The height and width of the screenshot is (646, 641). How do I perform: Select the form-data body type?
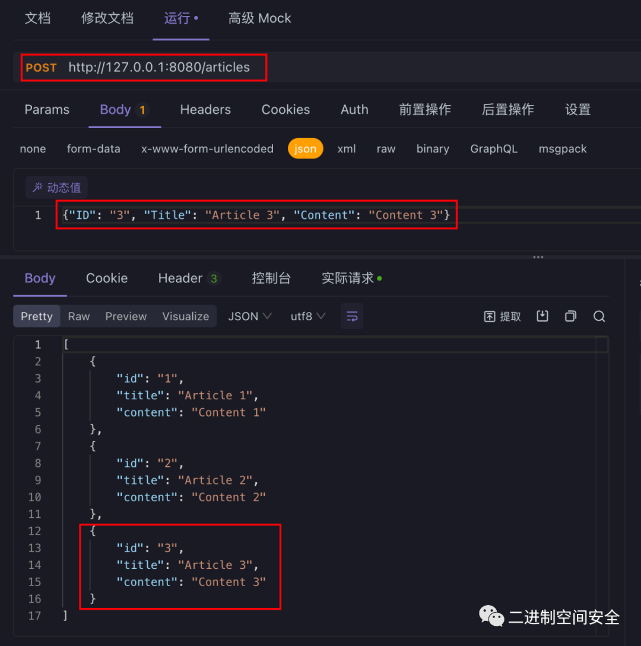(94, 149)
